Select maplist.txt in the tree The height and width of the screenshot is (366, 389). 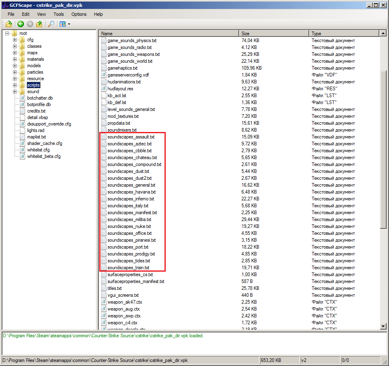point(36,137)
